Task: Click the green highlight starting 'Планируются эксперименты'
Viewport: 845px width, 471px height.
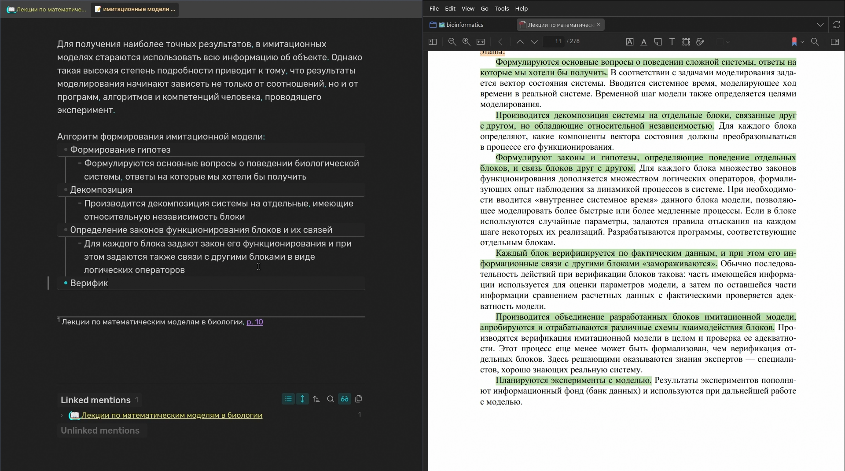Action: tap(573, 380)
